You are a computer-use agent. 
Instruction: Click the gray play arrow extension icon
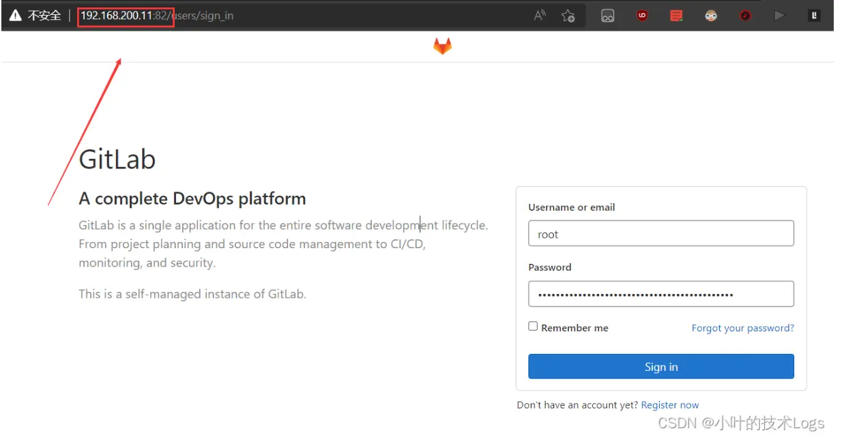tap(779, 16)
